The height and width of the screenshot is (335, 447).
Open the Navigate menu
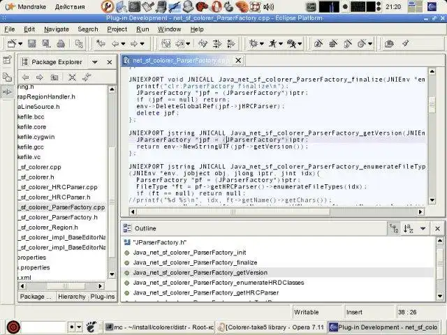pos(57,29)
